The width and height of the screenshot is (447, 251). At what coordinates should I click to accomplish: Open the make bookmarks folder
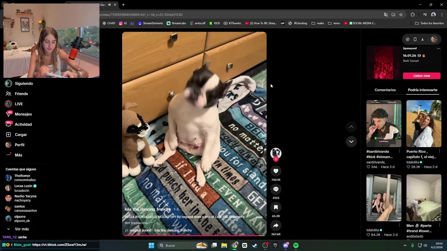click(318, 23)
